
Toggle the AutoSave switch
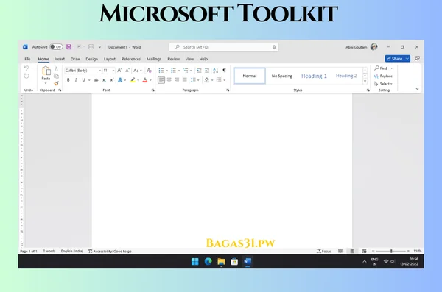[x=56, y=47]
